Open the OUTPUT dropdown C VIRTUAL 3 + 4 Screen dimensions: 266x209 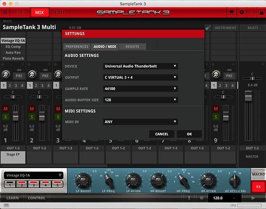click(x=141, y=78)
